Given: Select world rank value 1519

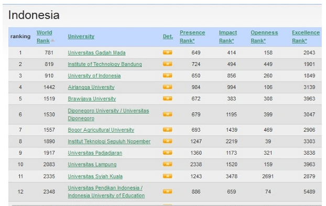Looking at the screenshot, I should point(49,99).
